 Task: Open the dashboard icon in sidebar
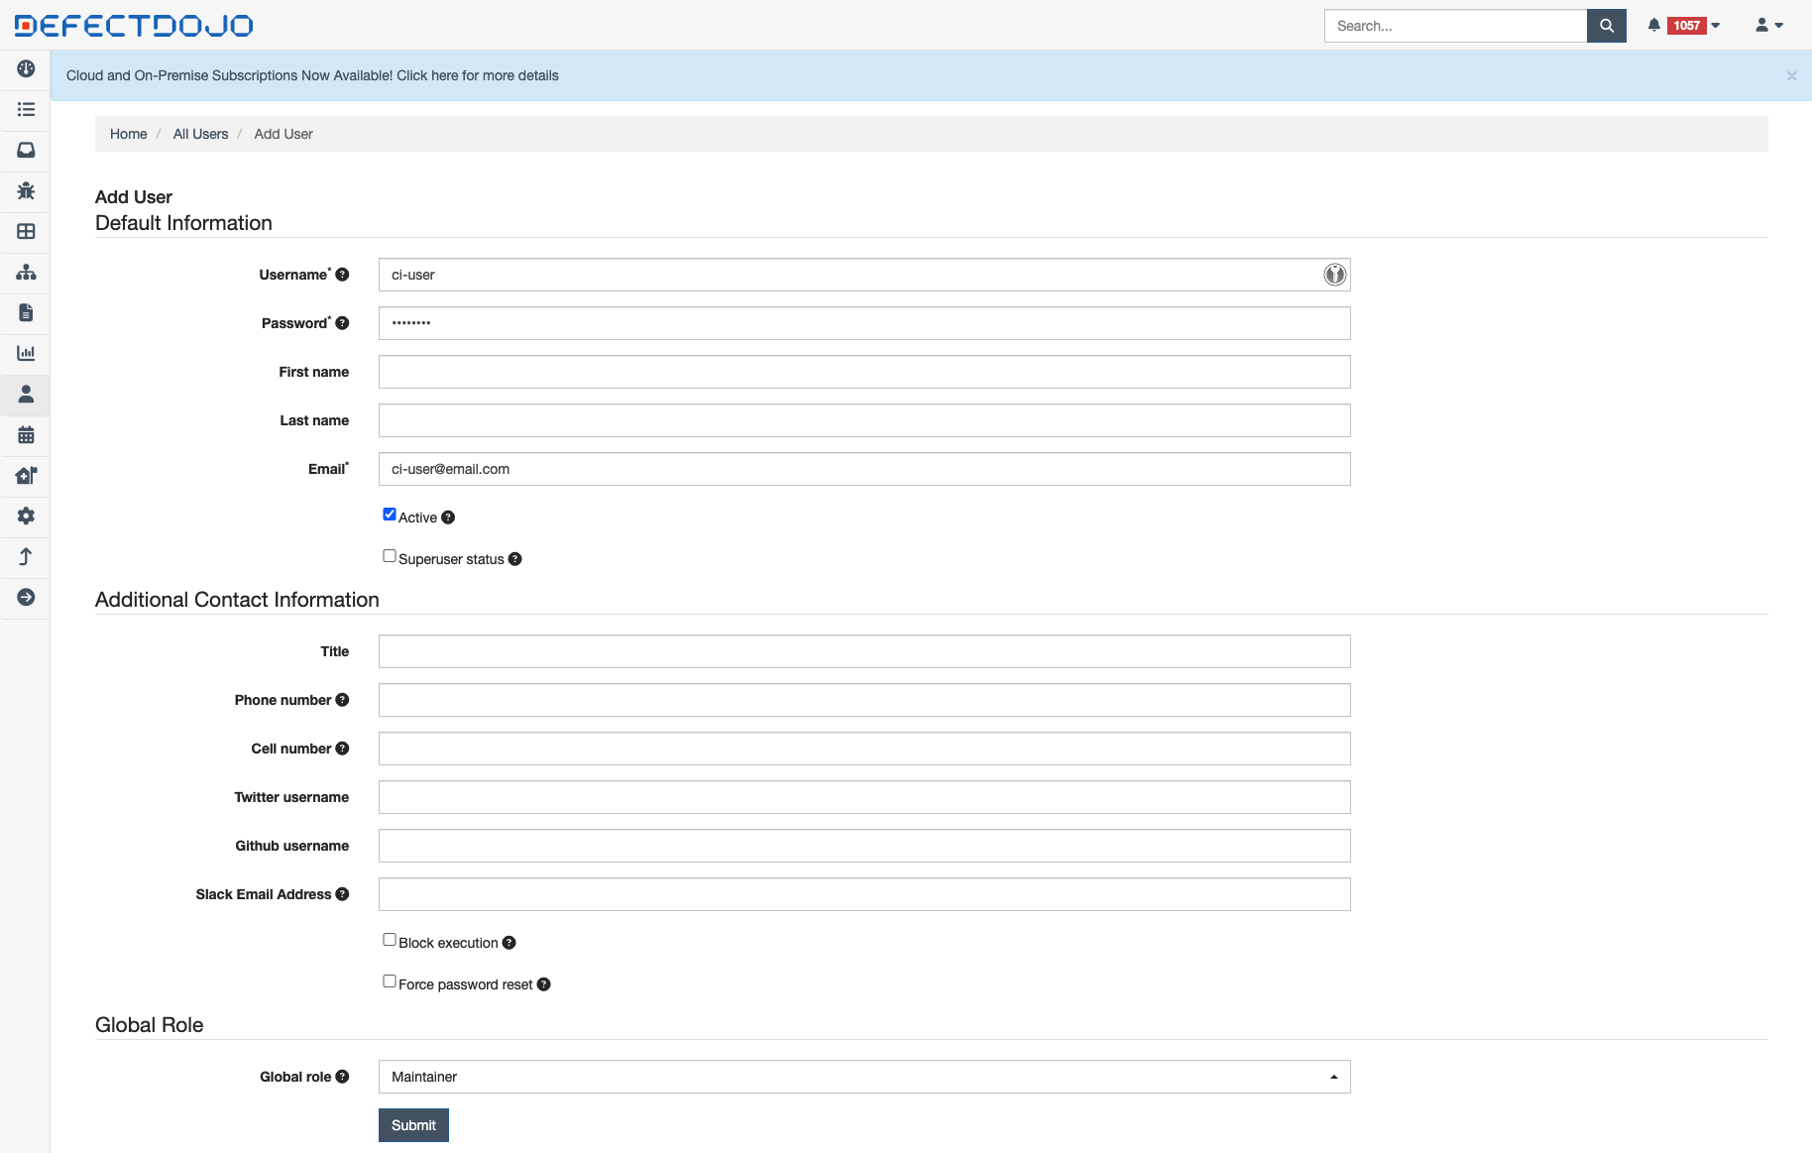pyautogui.click(x=26, y=68)
